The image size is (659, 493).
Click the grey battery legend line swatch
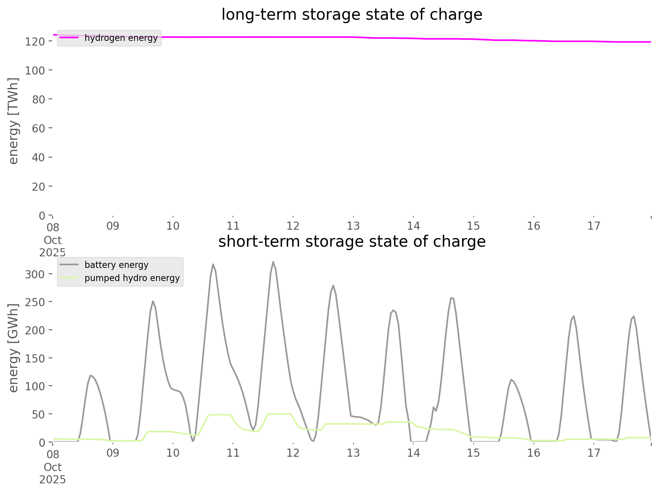(x=69, y=265)
